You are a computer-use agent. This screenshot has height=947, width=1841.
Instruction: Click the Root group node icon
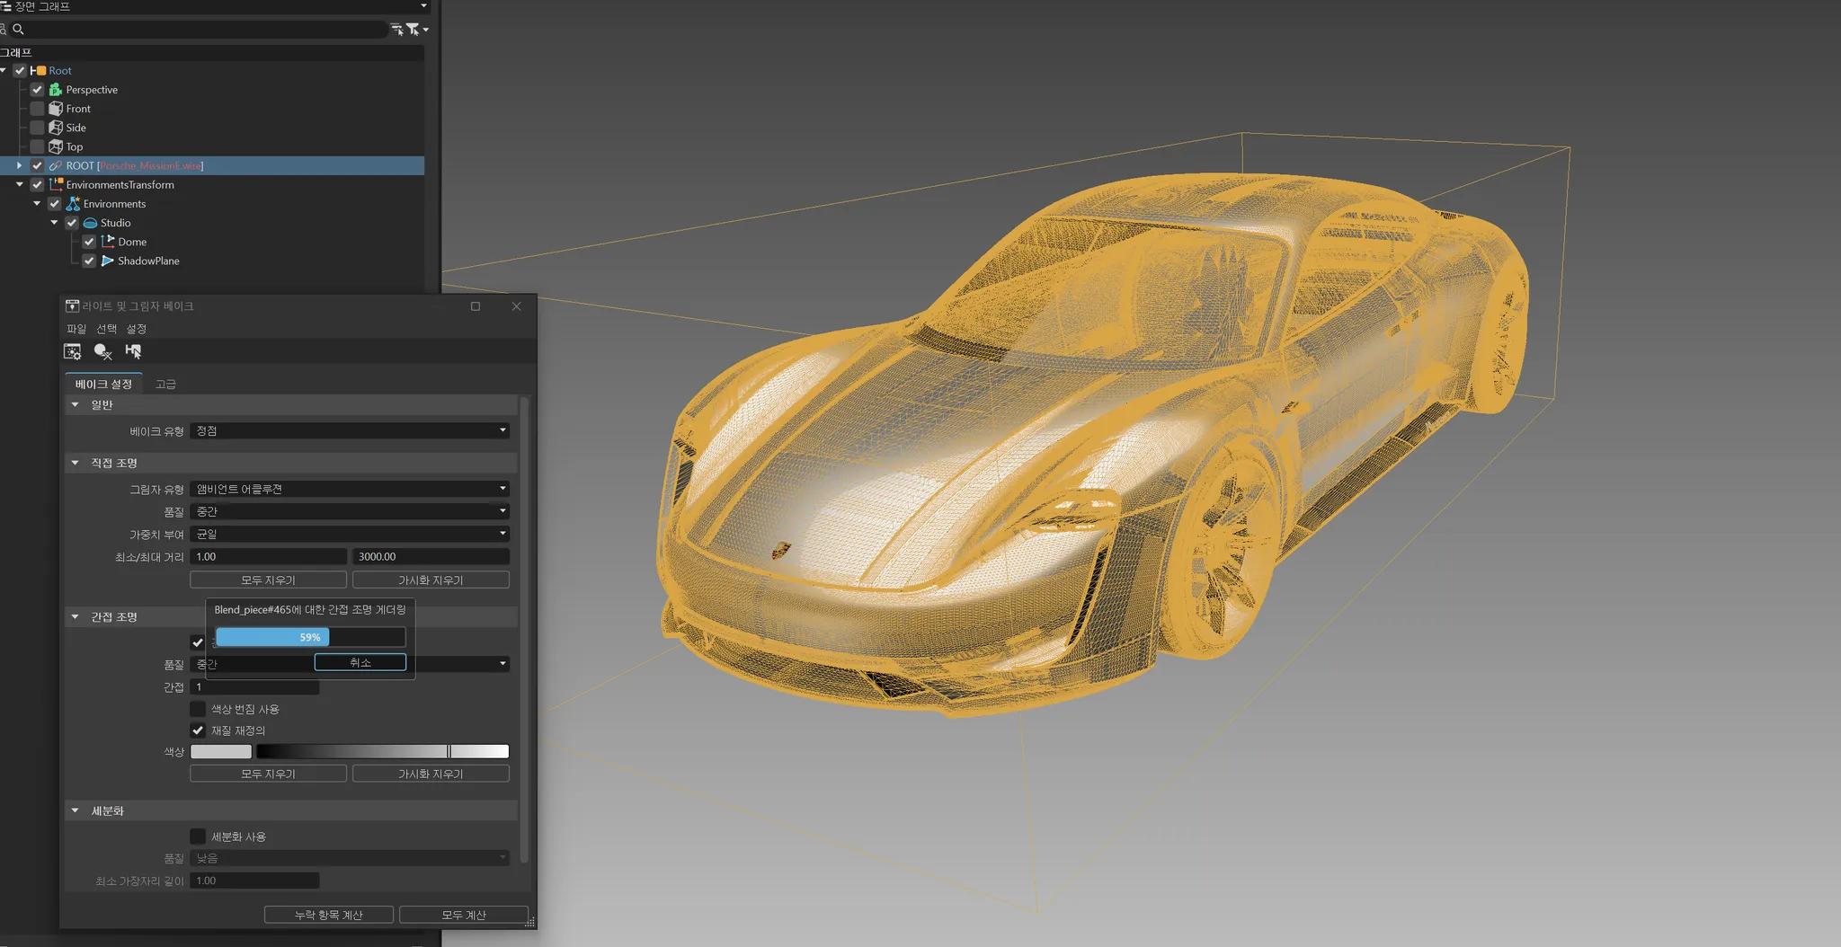pyautogui.click(x=38, y=70)
